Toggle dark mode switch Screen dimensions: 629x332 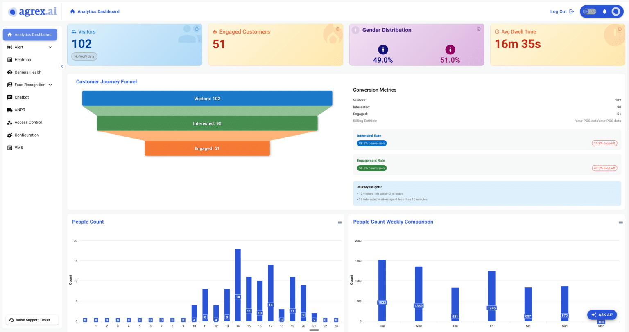(589, 11)
